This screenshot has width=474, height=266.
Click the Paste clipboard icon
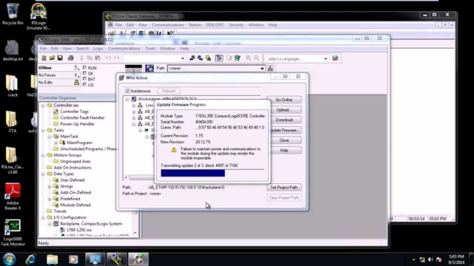pos(98,58)
